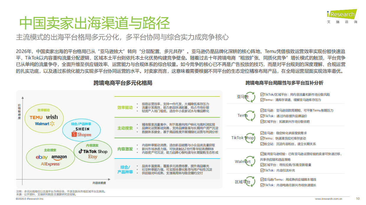This screenshot has width=366, height=205.
Task: Click the page number 10
Action: (x=358, y=199)
